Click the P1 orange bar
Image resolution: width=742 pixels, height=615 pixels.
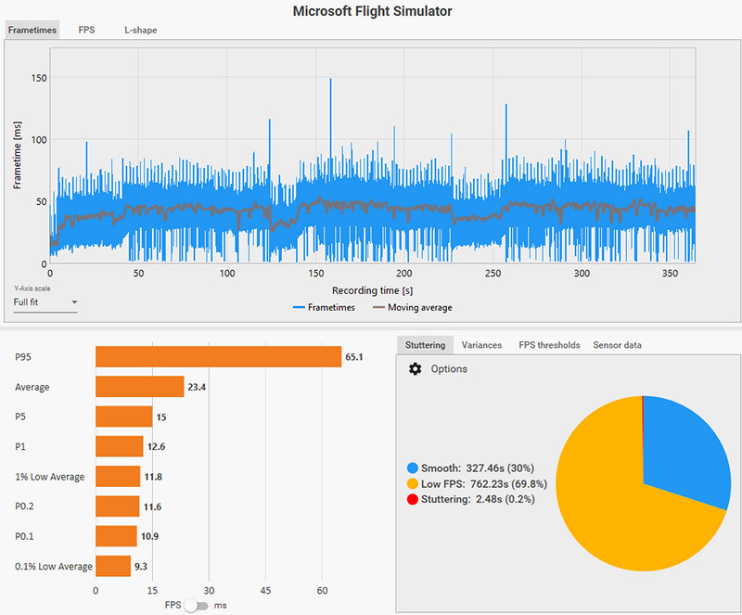pos(120,446)
